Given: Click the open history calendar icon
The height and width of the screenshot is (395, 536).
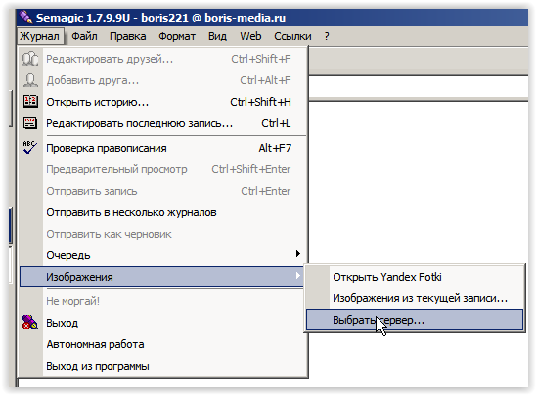Looking at the screenshot, I should coord(30,102).
